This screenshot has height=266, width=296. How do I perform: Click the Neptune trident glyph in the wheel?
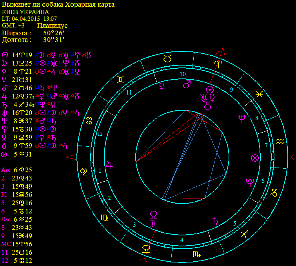pos(242,119)
